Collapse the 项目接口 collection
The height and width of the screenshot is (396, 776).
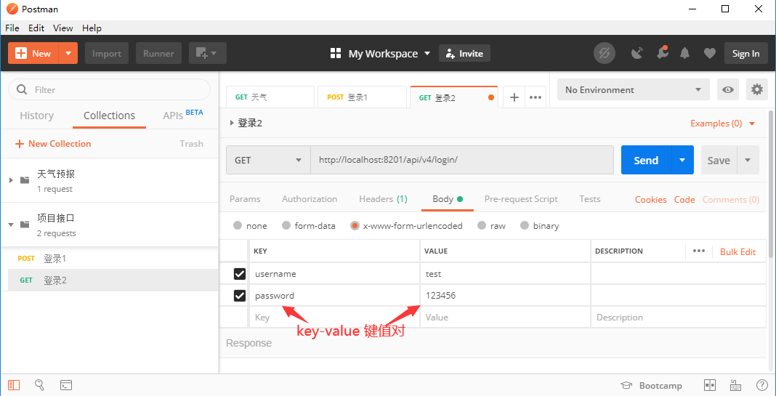point(11,225)
